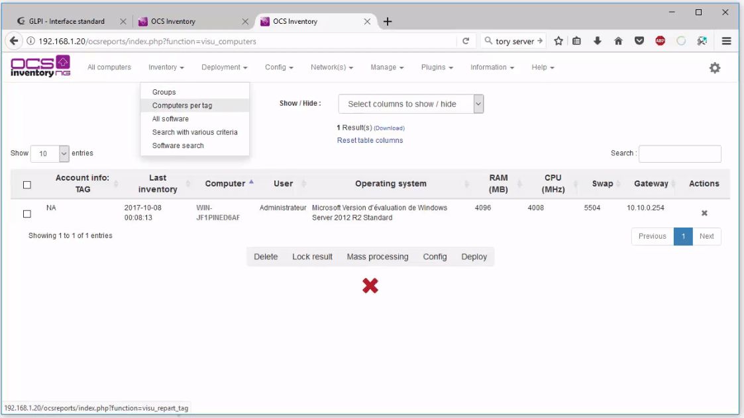This screenshot has width=744, height=418.
Task: Choose Computers per tag menu entry
Action: (x=195, y=105)
